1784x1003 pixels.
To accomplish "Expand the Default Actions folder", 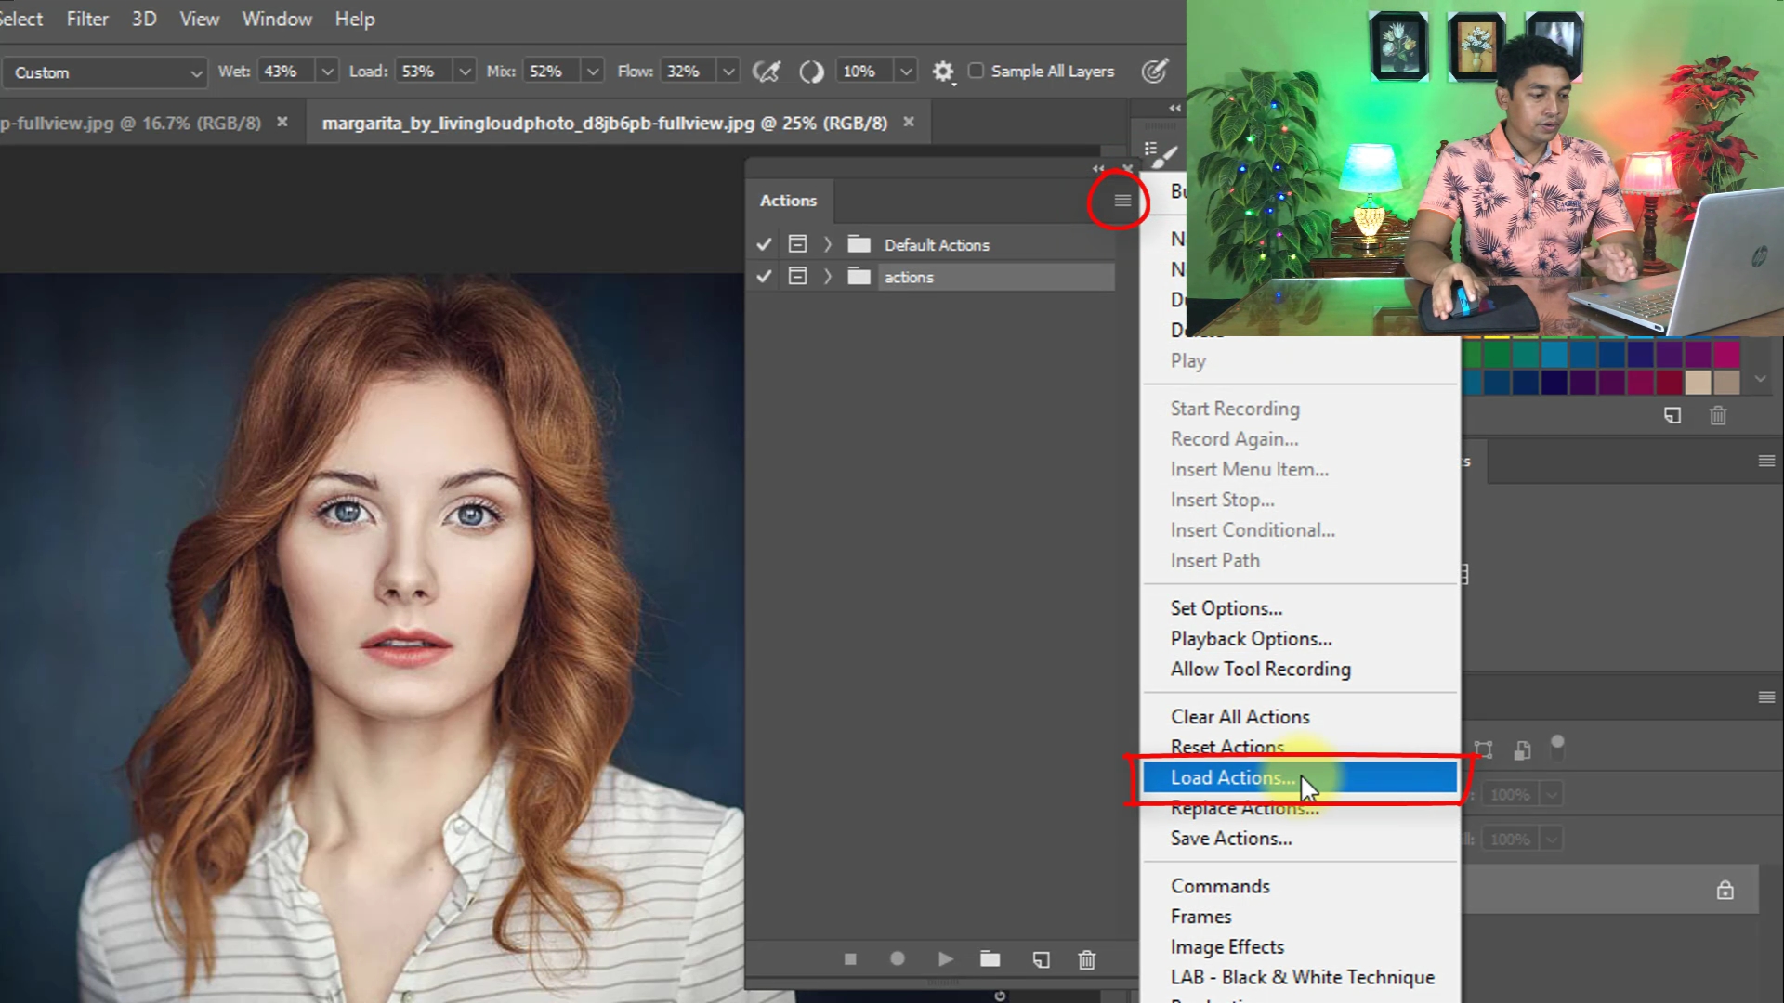I will coord(827,244).
